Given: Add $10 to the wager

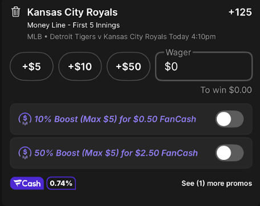Looking at the screenshot, I should (80, 67).
